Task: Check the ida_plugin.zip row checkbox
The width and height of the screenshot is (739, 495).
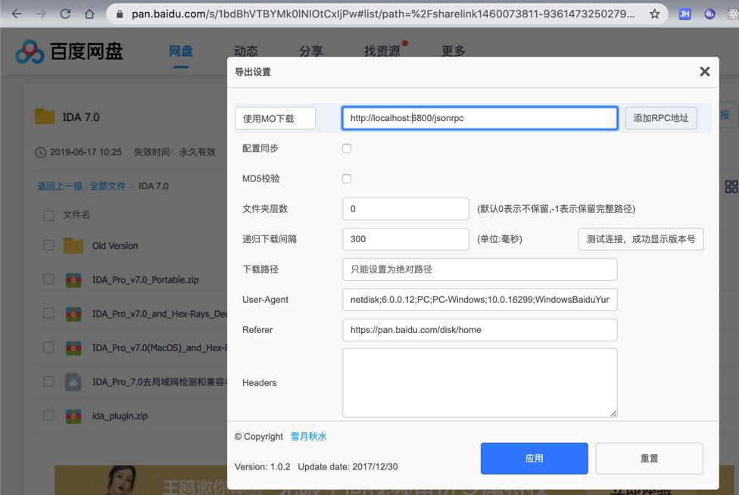Action: [x=48, y=416]
